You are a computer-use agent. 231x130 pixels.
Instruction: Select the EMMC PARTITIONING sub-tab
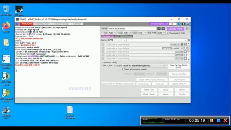pyautogui.click(x=123, y=36)
